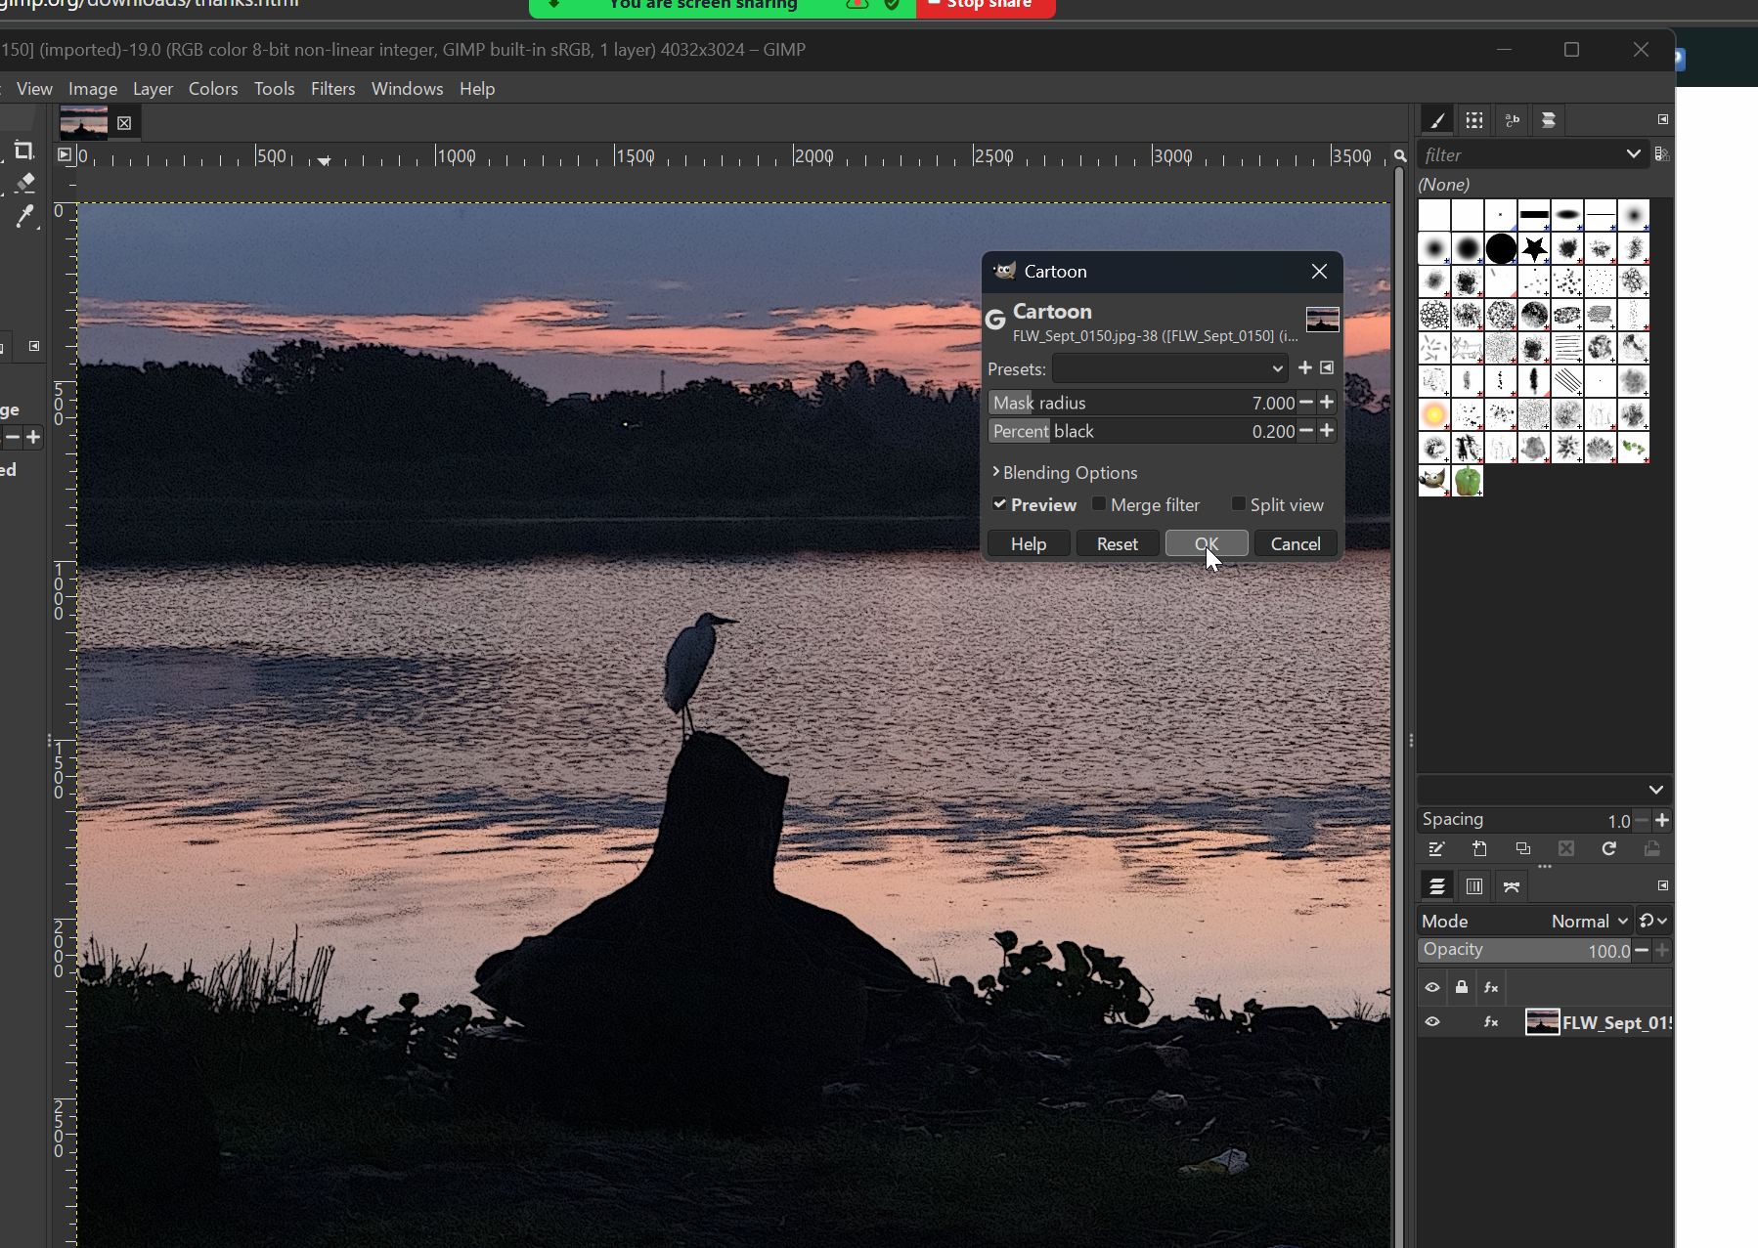This screenshot has width=1758, height=1248.
Task: Adjust the Mask radius slider
Action: coord(1142,403)
